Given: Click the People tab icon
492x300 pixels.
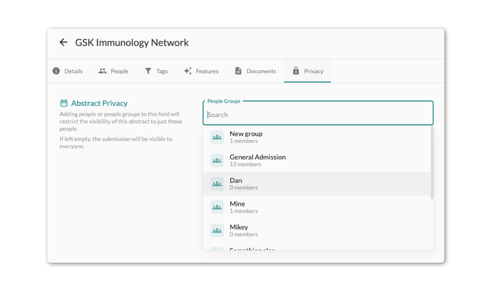Looking at the screenshot, I should (103, 71).
